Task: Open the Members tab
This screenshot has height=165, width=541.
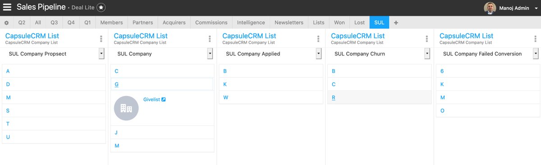Action: tap(111, 23)
